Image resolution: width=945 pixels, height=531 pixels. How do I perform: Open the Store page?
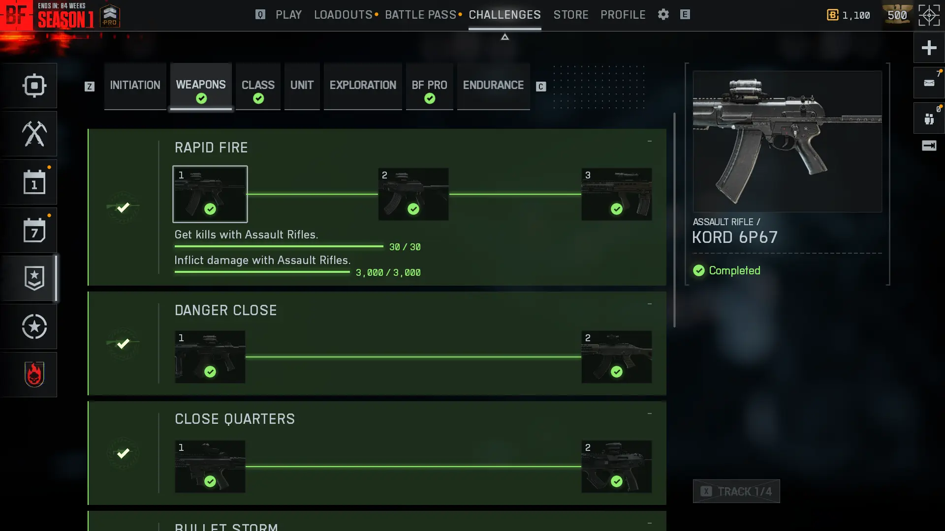click(x=571, y=15)
